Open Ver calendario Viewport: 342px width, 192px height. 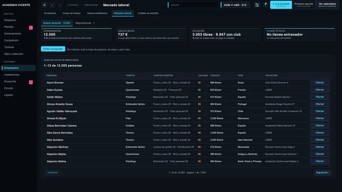click(x=327, y=5)
